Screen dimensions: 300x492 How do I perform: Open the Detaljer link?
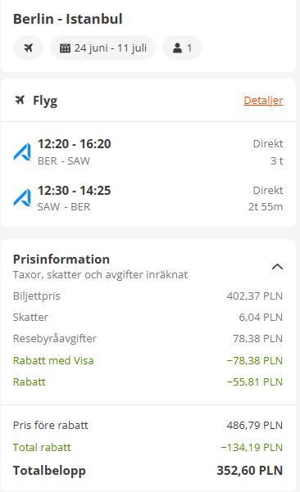pos(263,100)
